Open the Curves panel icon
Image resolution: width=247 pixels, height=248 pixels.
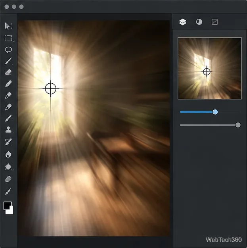click(214, 22)
